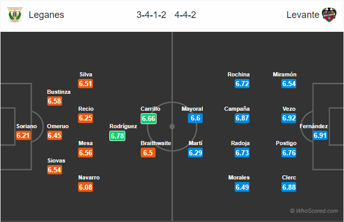Click player name Miramón
Viewport: 344px width, 222px height.
[285, 74]
